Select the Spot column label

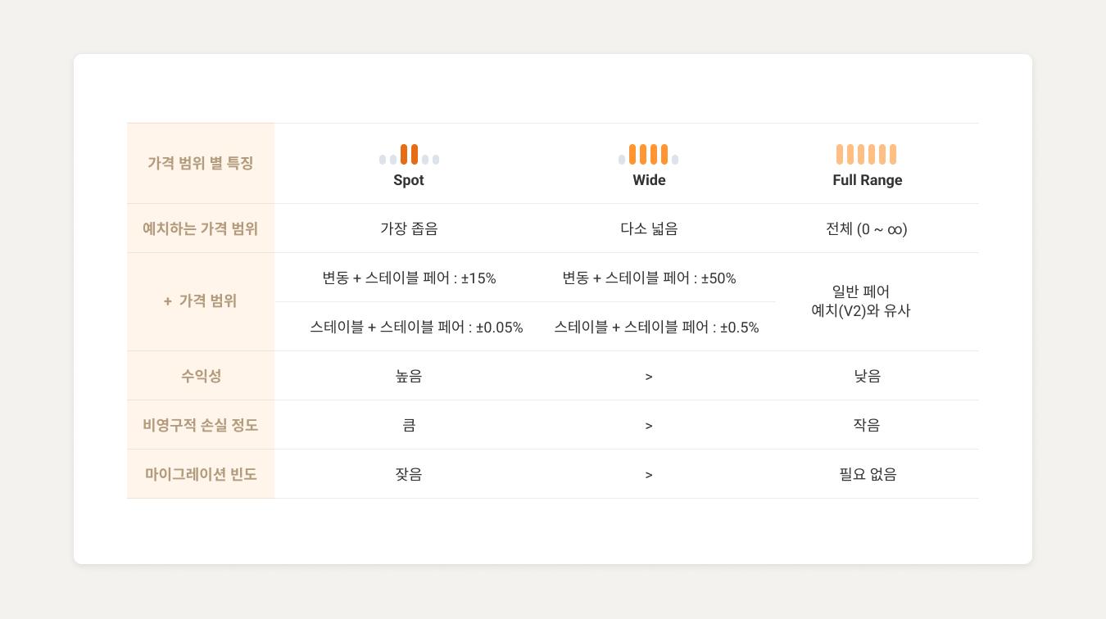tap(409, 180)
